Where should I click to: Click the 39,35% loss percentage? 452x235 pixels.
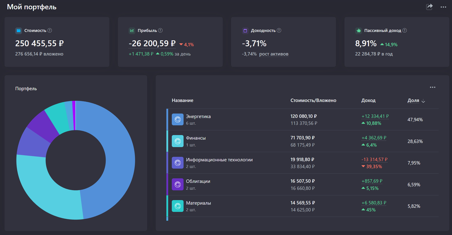374,166
